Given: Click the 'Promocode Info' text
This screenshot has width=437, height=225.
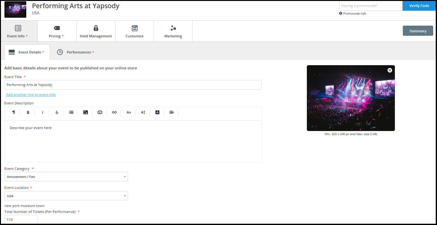Looking at the screenshot, I should pos(355,14).
